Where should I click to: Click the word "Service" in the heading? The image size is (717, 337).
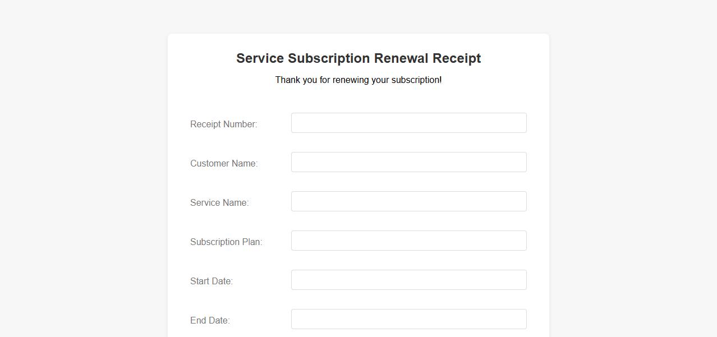(260, 58)
